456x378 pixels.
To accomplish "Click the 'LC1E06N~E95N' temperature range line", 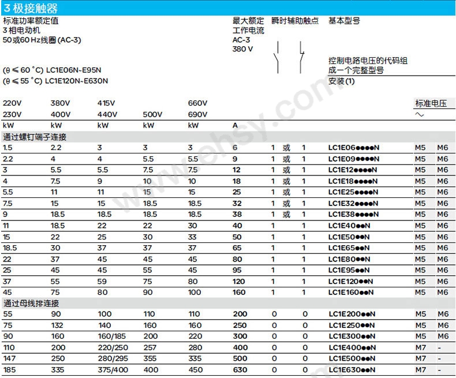I will [52, 70].
